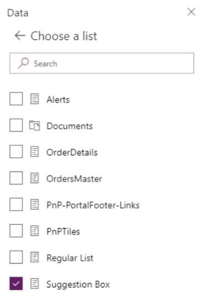Tick the Documents checkbox
This screenshot has width=203, height=298.
click(x=16, y=125)
